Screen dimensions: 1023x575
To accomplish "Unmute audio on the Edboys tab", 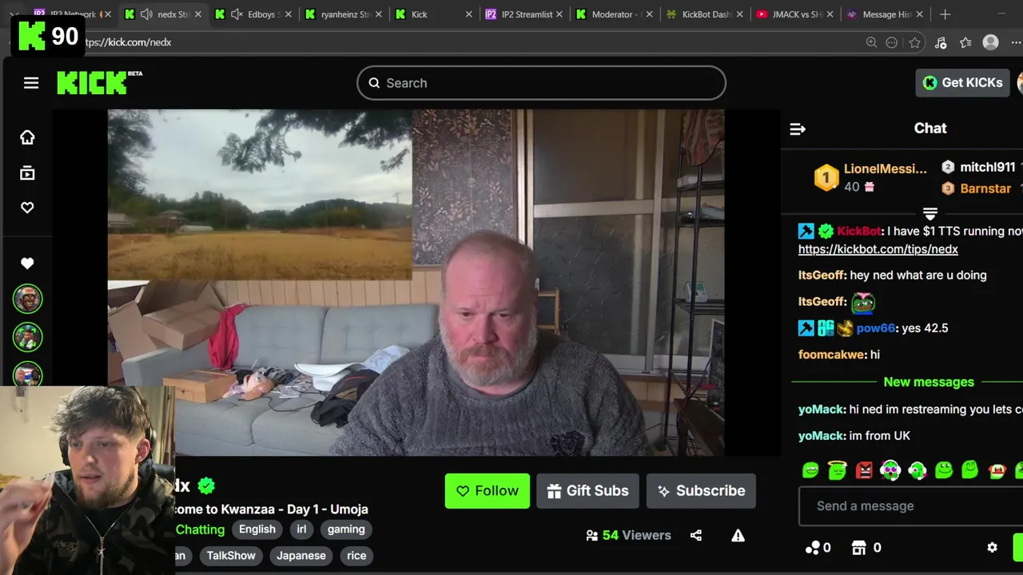I will coord(237,14).
